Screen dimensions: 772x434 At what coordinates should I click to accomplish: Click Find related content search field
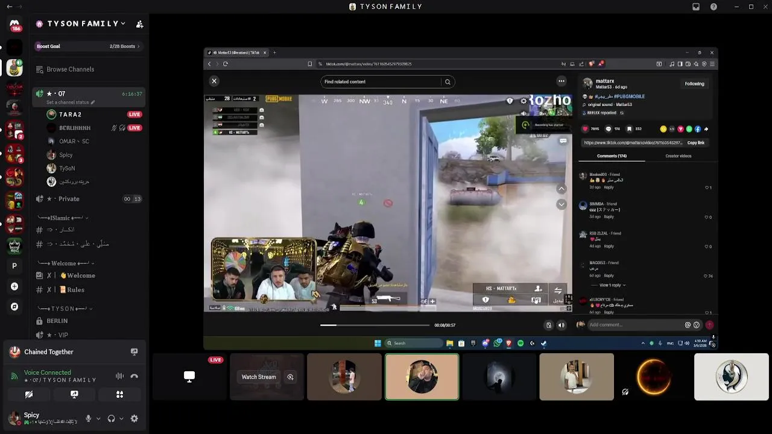point(381,82)
